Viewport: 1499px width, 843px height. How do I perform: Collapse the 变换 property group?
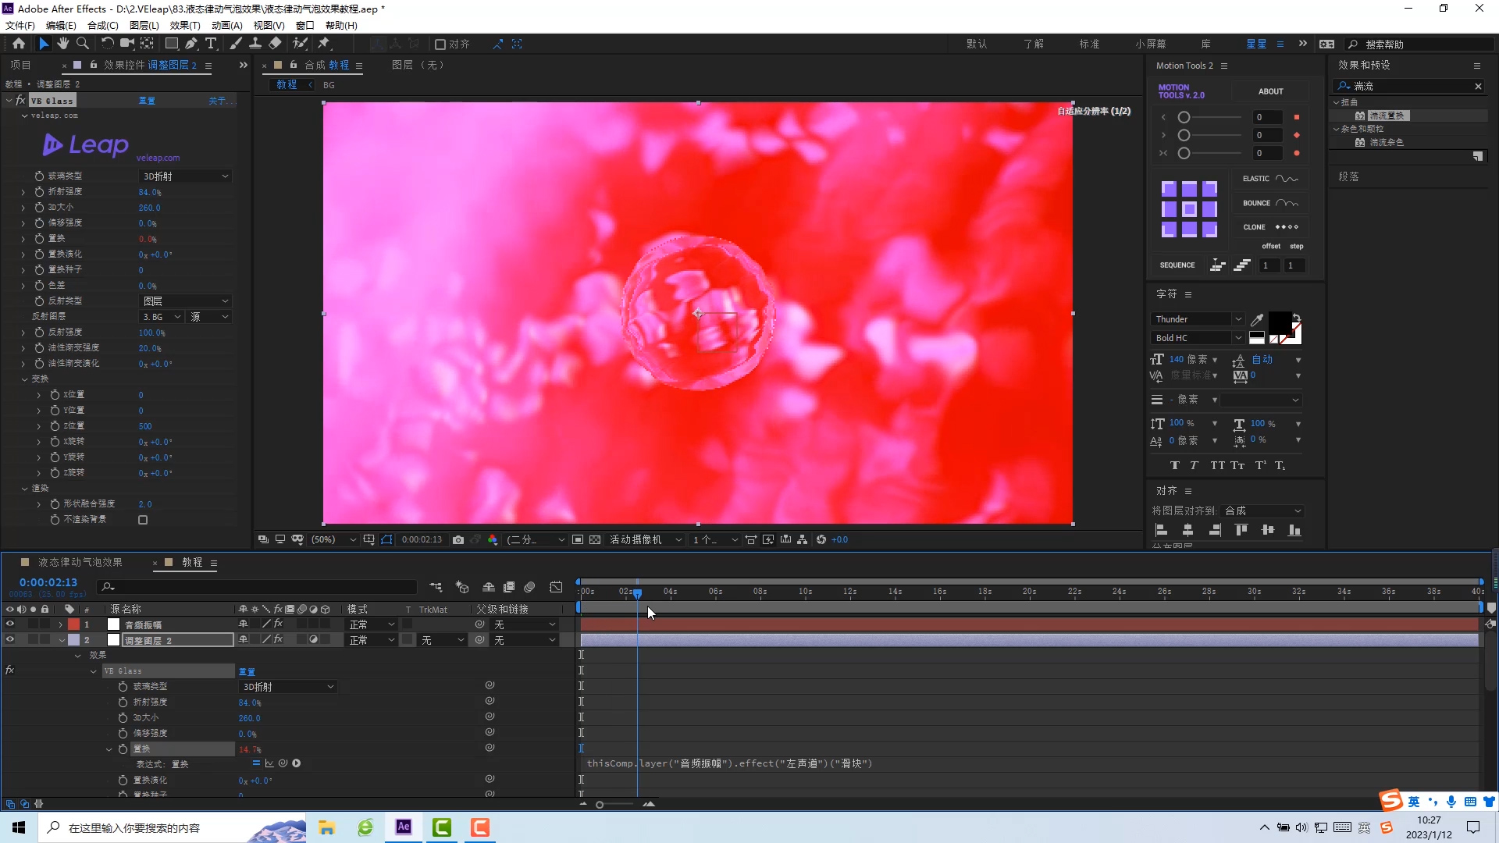click(25, 379)
